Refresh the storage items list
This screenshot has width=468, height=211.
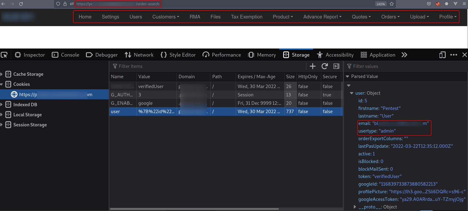point(324,66)
